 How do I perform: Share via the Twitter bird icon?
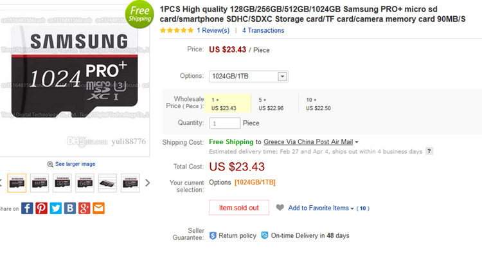pos(56,208)
